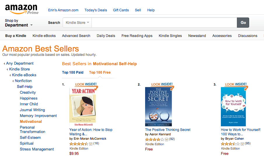
Task: Switch to the Top 100 Paid tab
Action: pyautogui.click(x=73, y=72)
